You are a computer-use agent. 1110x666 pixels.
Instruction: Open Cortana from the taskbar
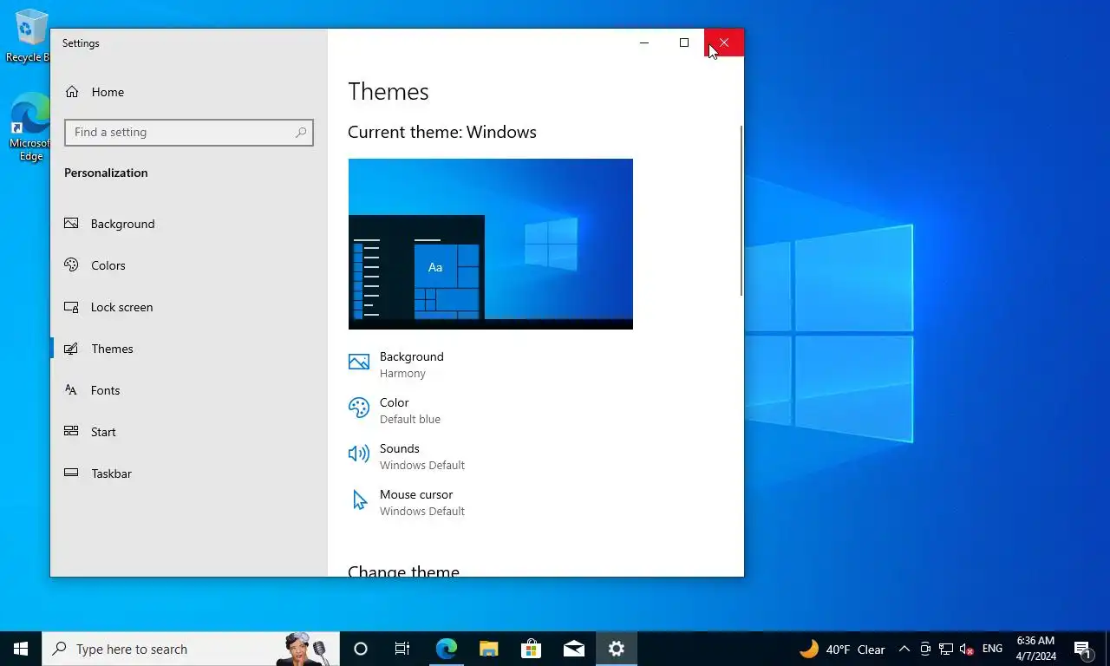(361, 649)
